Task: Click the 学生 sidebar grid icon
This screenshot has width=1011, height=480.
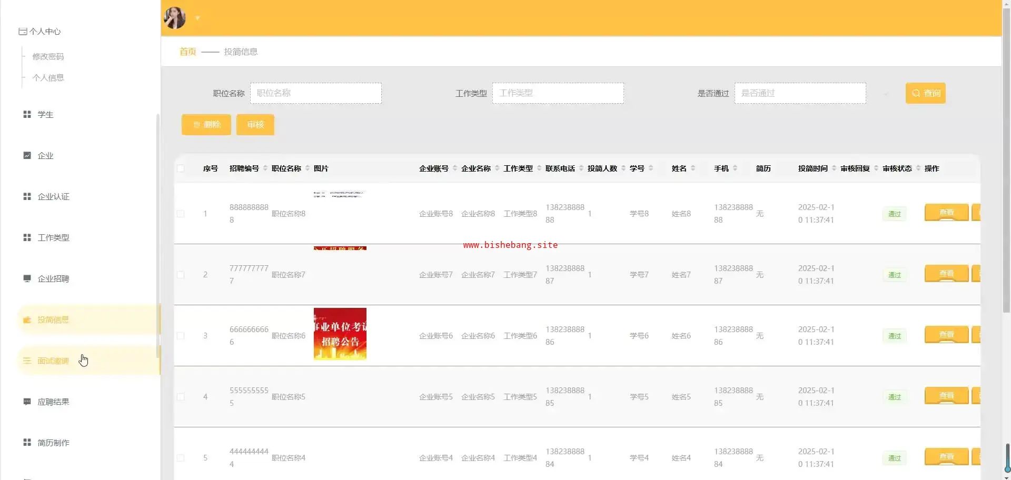Action: coord(27,114)
